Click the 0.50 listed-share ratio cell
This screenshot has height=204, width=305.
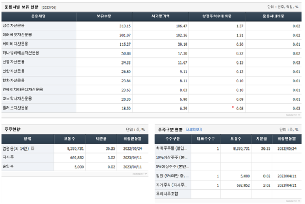240,44
